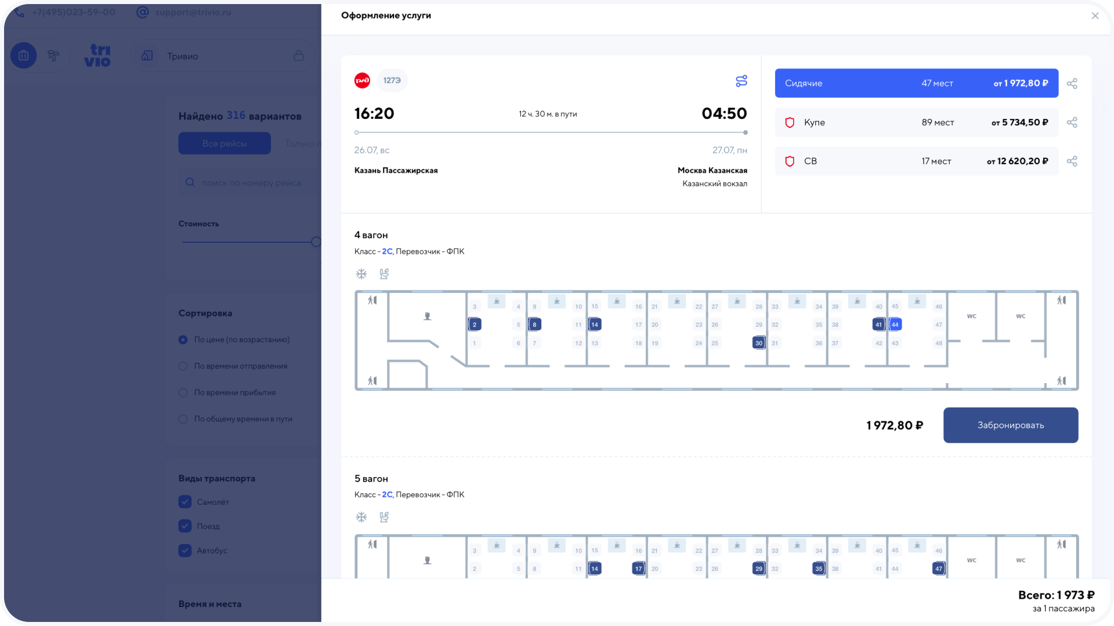The height and width of the screenshot is (626, 1114).
Task: Click the seat amenity icon in 5 вагон
Action: pyautogui.click(x=384, y=517)
